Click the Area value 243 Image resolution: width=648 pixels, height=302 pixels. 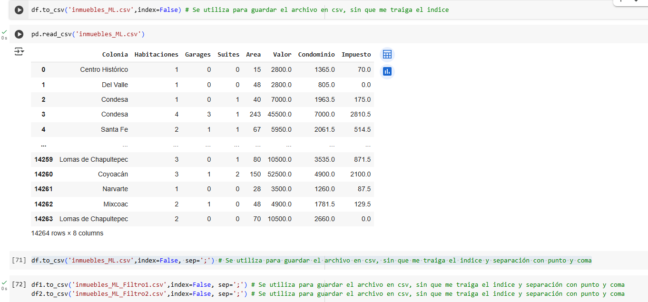click(255, 114)
